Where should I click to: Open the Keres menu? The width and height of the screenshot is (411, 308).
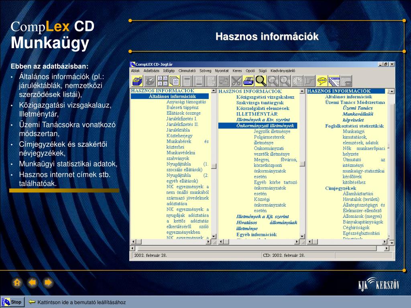point(237,71)
